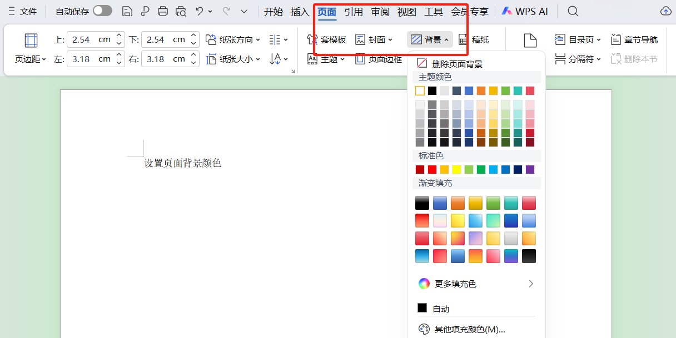Image resolution: width=676 pixels, height=338 pixels.
Task: Click the print icon
Action: click(x=162, y=11)
